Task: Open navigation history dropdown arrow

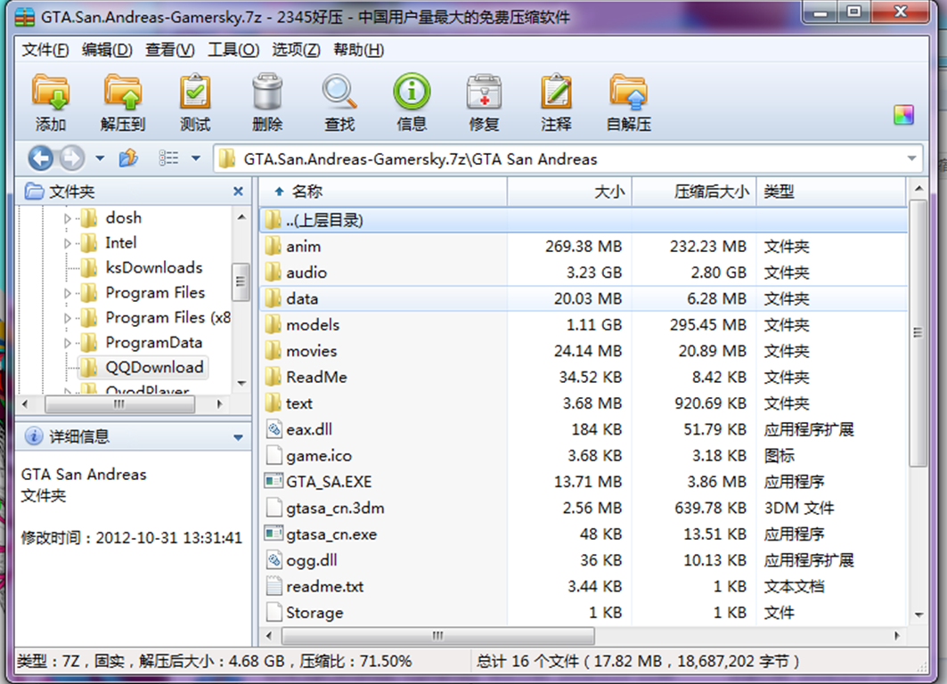Action: click(x=100, y=159)
